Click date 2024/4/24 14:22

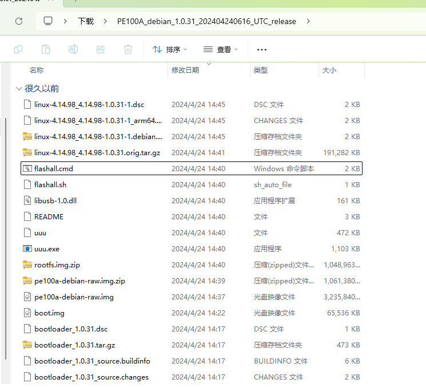(x=198, y=313)
